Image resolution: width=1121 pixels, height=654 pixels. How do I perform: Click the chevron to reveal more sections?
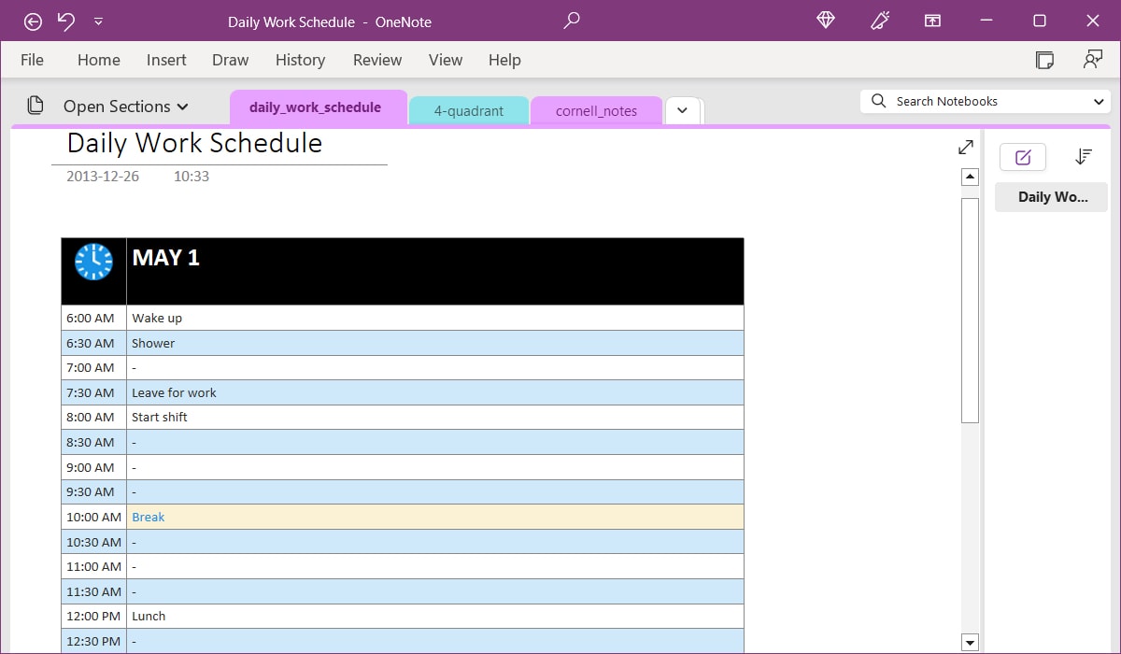(683, 110)
